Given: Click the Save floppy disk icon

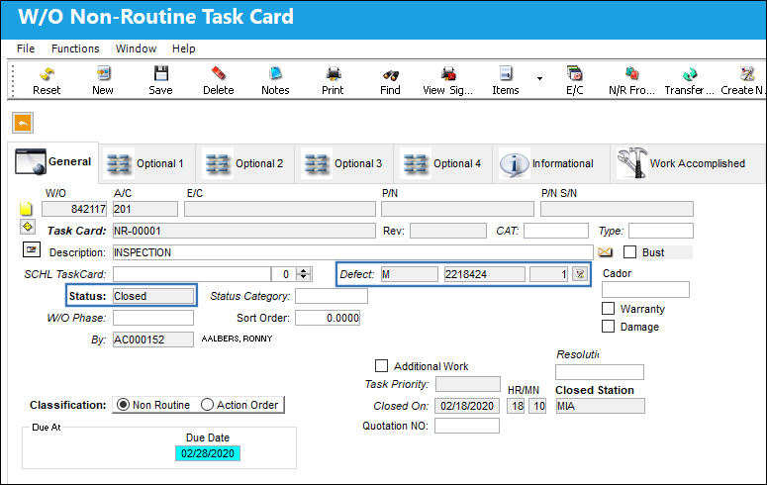Looking at the screenshot, I should click(x=161, y=74).
